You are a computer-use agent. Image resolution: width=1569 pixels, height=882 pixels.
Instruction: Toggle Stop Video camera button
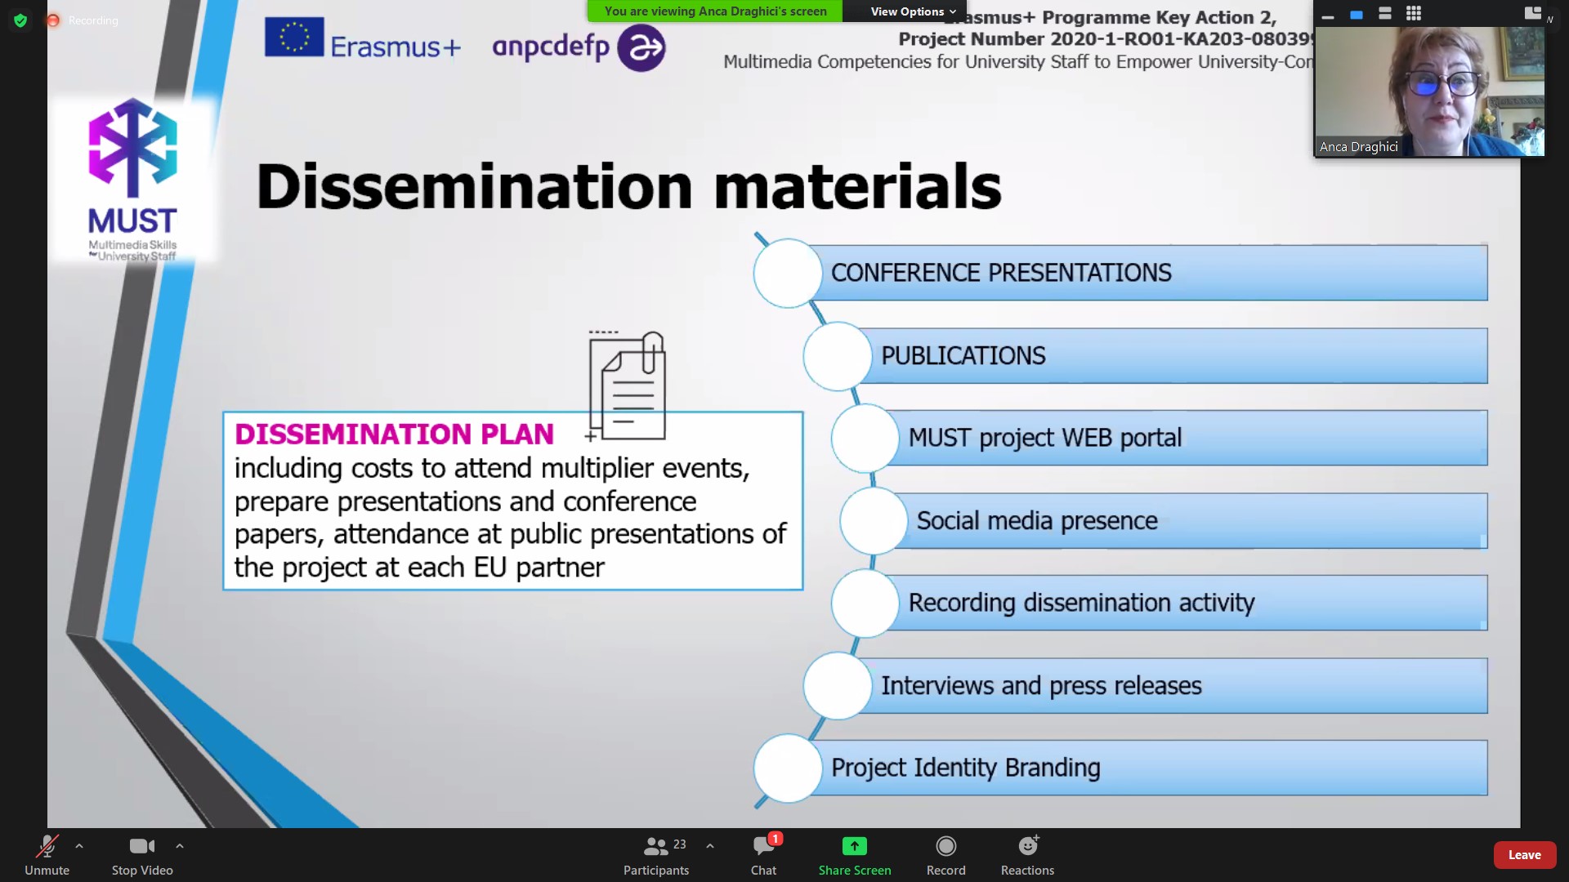tap(142, 847)
